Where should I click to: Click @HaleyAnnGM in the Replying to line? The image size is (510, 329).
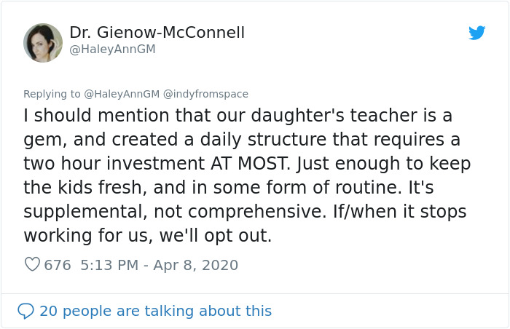(121, 94)
